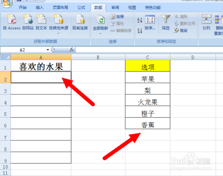The image size is (223, 176).
Task: Click the fx insert function button
Action: click(x=72, y=49)
